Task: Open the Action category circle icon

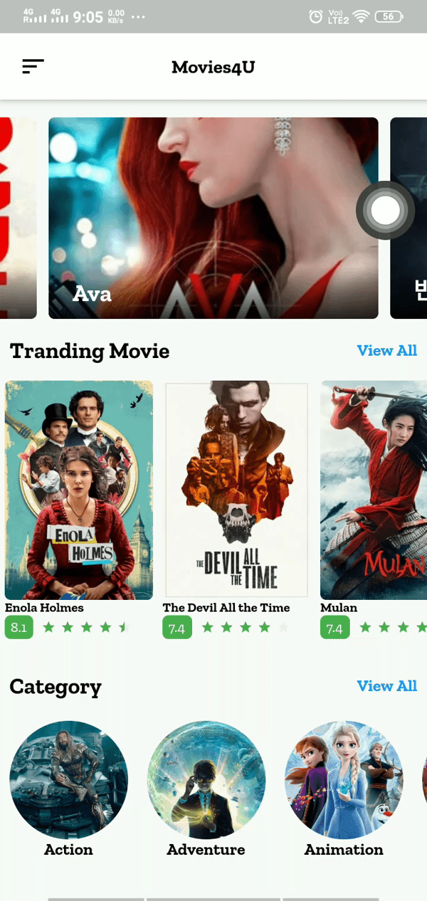Action: 68,780
